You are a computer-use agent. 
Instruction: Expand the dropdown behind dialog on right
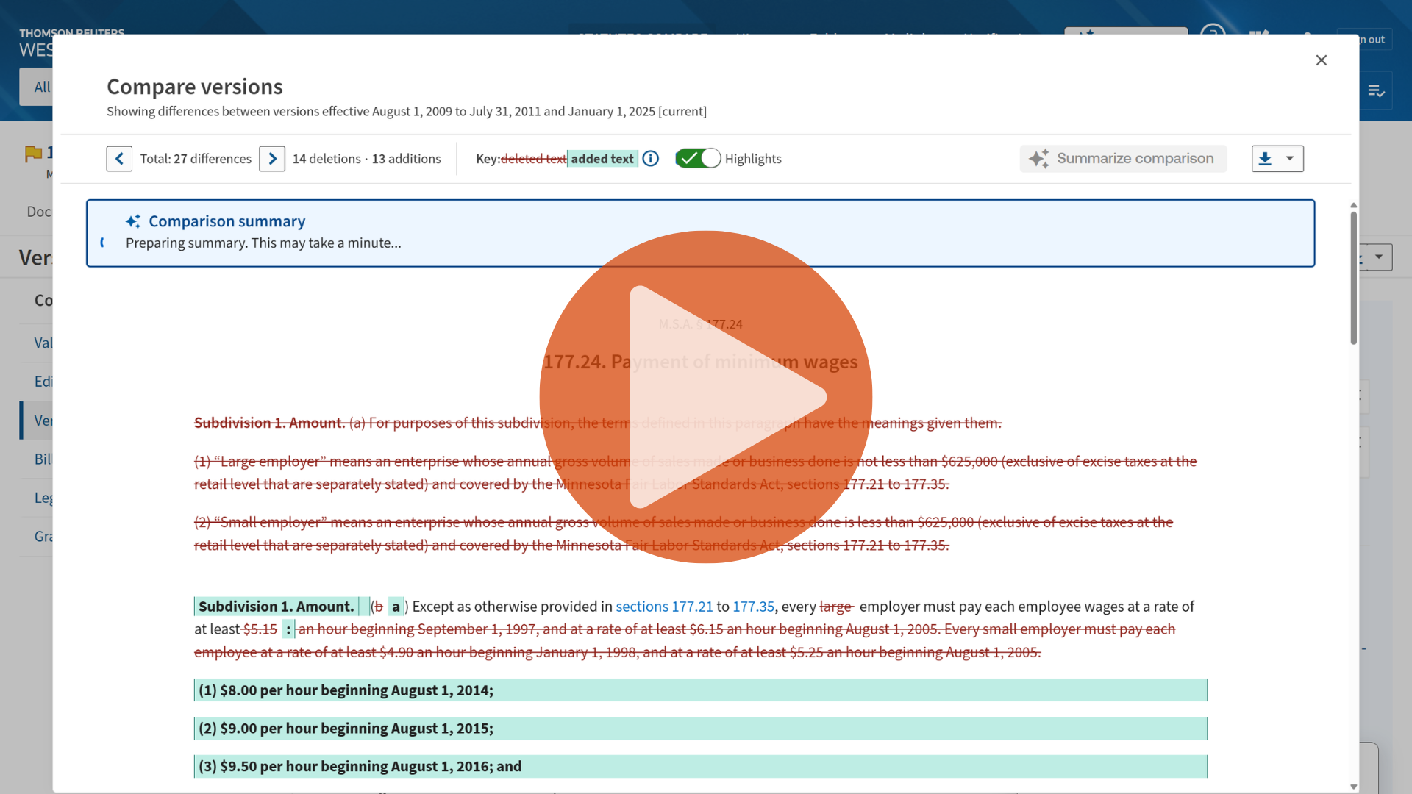click(1379, 257)
